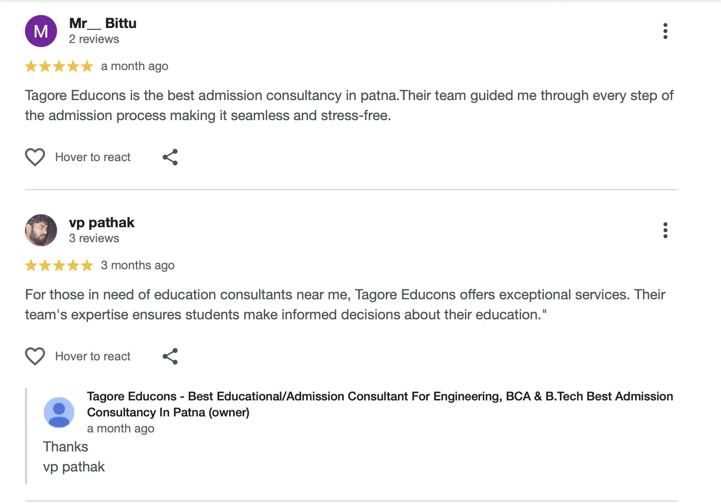Like Mr__ Bittu's review with heart
Viewport: 721px width, 503px height.
pyautogui.click(x=35, y=157)
